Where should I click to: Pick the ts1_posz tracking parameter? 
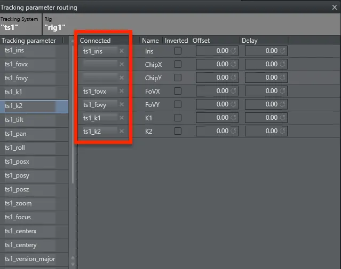click(x=34, y=190)
